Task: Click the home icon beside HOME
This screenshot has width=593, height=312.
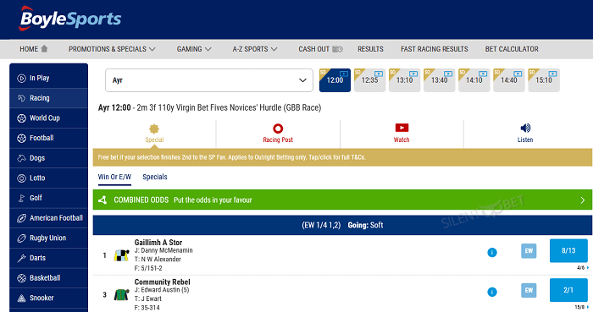Action: point(44,49)
